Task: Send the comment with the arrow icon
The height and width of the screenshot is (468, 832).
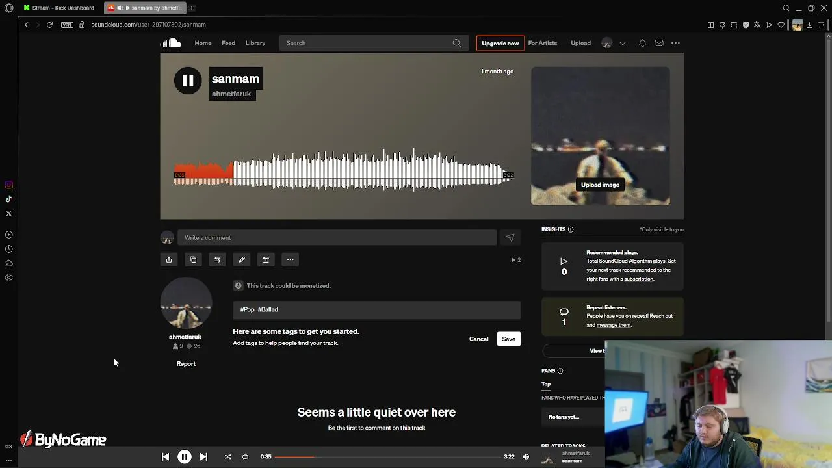Action: point(510,238)
